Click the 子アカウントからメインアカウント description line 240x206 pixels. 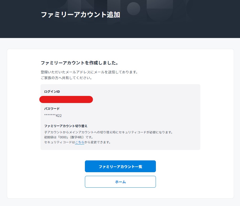click(109, 132)
